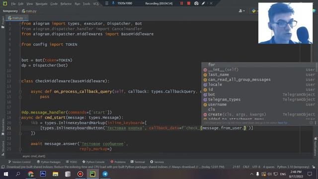318x179 pixels.
Task: Click the line 21:97 cursor position indicator
Action: point(237,167)
